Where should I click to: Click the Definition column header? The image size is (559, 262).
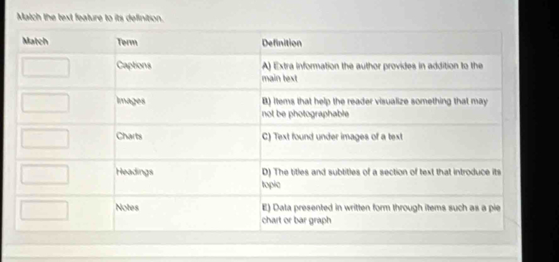coord(282,42)
